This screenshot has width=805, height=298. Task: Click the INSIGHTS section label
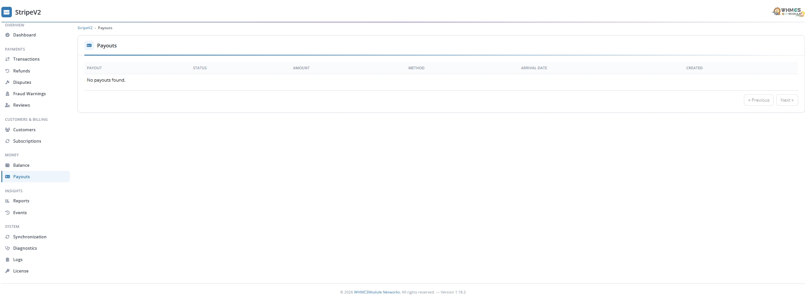pyautogui.click(x=14, y=191)
